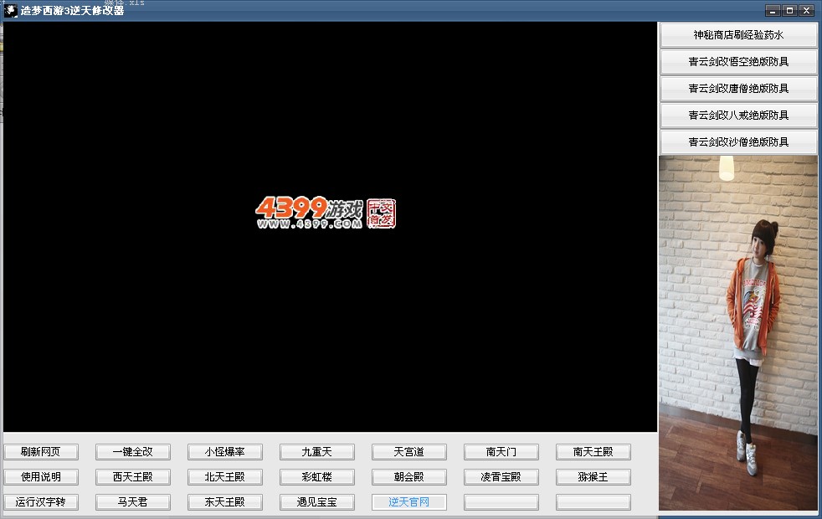Enable 小怪爆率 option
Image resolution: width=822 pixels, height=519 pixels.
(x=225, y=452)
